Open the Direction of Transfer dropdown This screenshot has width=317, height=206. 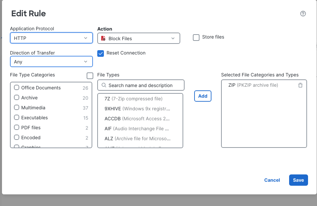(x=51, y=61)
